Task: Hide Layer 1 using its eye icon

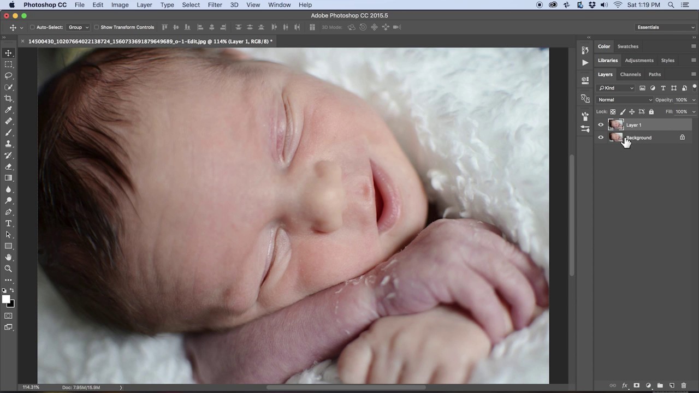Action: [601, 125]
